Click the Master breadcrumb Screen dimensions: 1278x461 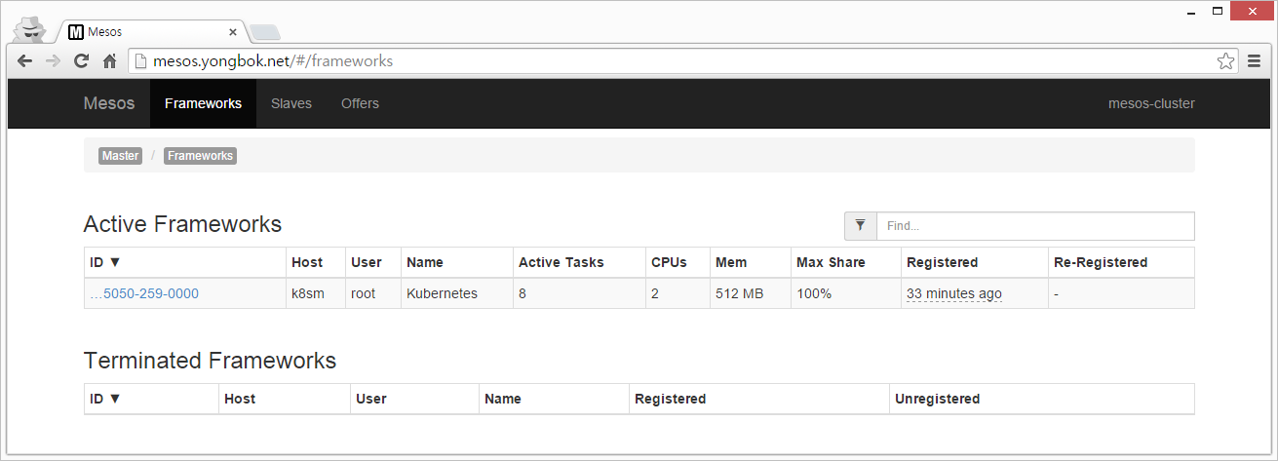pos(120,156)
